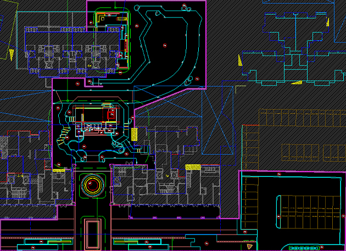
Task: Click the concentric circular fountain in the plaza
Action: click(92, 185)
